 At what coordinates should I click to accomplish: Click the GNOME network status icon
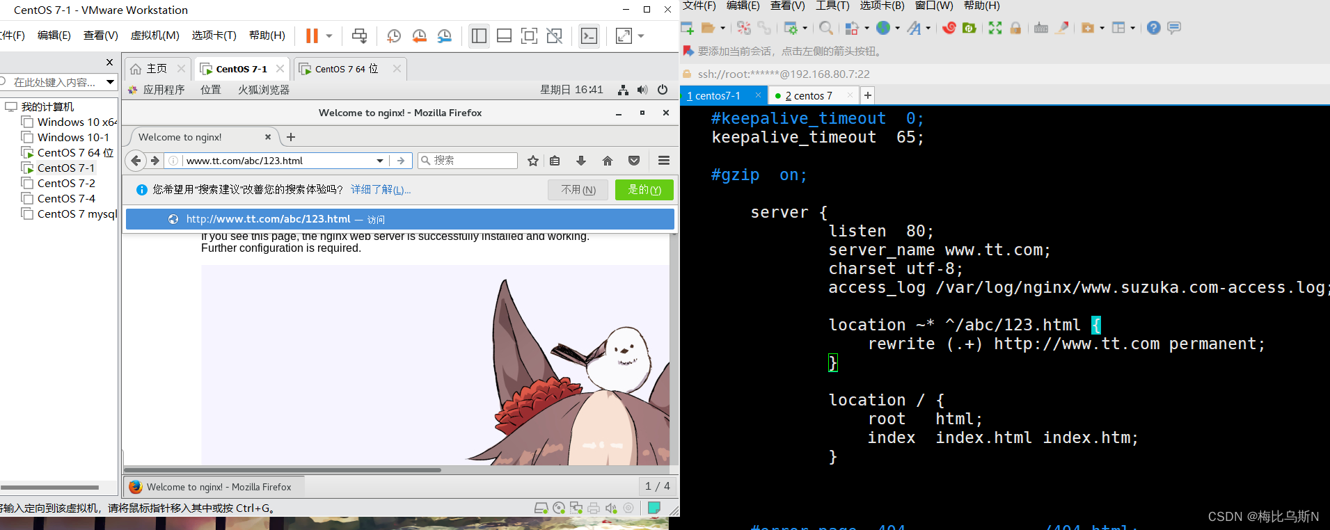[623, 90]
